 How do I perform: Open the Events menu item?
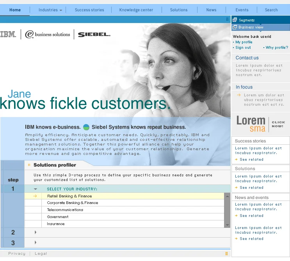coord(242,10)
